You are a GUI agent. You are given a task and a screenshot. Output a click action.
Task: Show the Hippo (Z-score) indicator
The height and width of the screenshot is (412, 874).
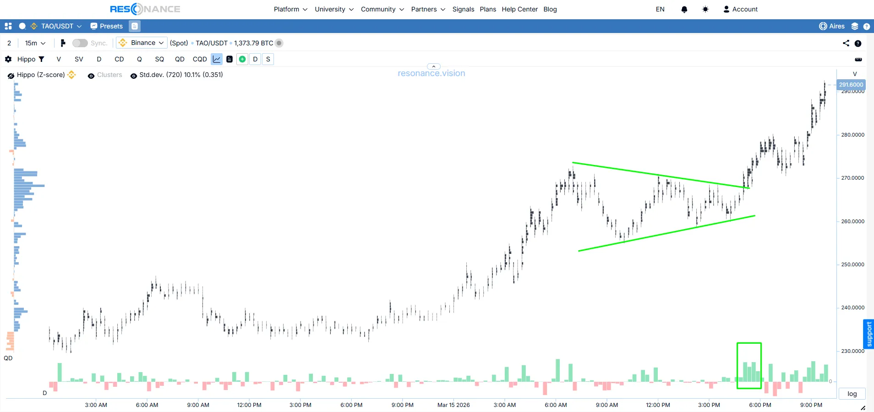(11, 76)
